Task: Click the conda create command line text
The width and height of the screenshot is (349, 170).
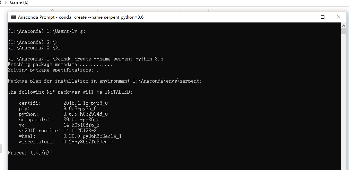Action: [x=111, y=59]
